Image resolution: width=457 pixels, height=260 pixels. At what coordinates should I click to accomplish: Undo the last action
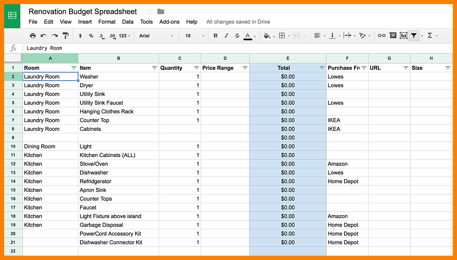tap(43, 35)
